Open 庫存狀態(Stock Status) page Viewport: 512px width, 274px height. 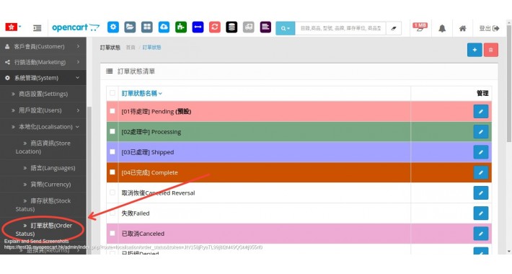(43, 205)
